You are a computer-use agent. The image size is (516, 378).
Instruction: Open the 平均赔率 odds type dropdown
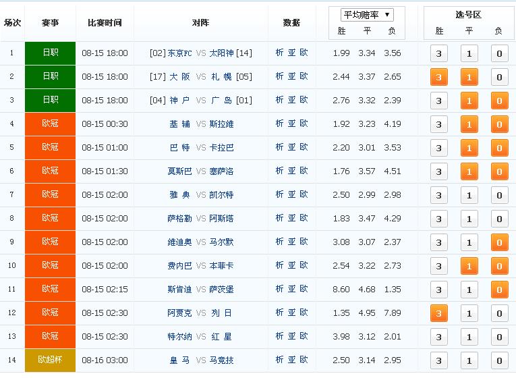tap(368, 15)
